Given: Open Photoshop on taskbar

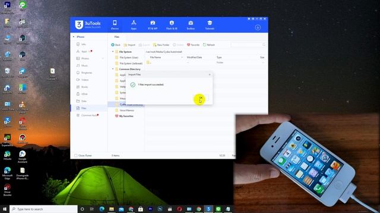Looking at the screenshot, I should coord(160,209).
